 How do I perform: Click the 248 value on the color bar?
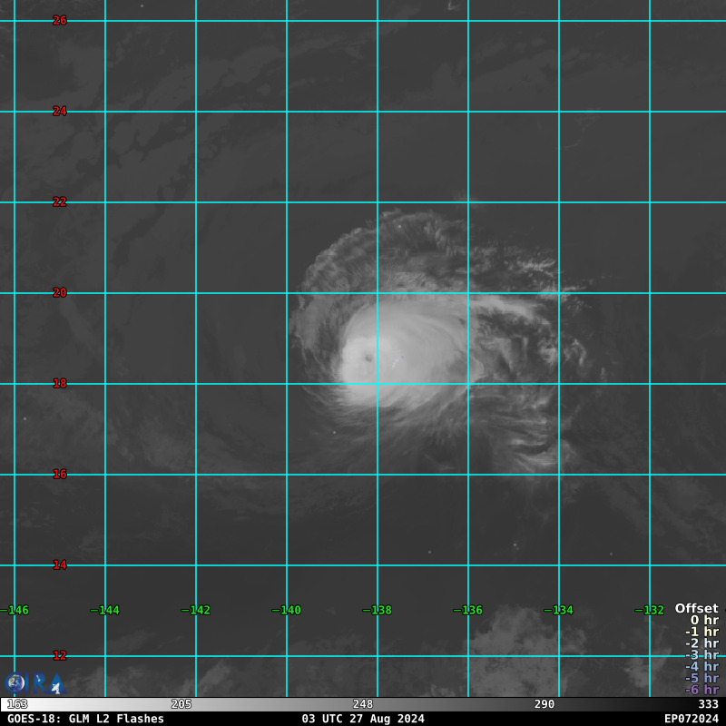click(363, 704)
